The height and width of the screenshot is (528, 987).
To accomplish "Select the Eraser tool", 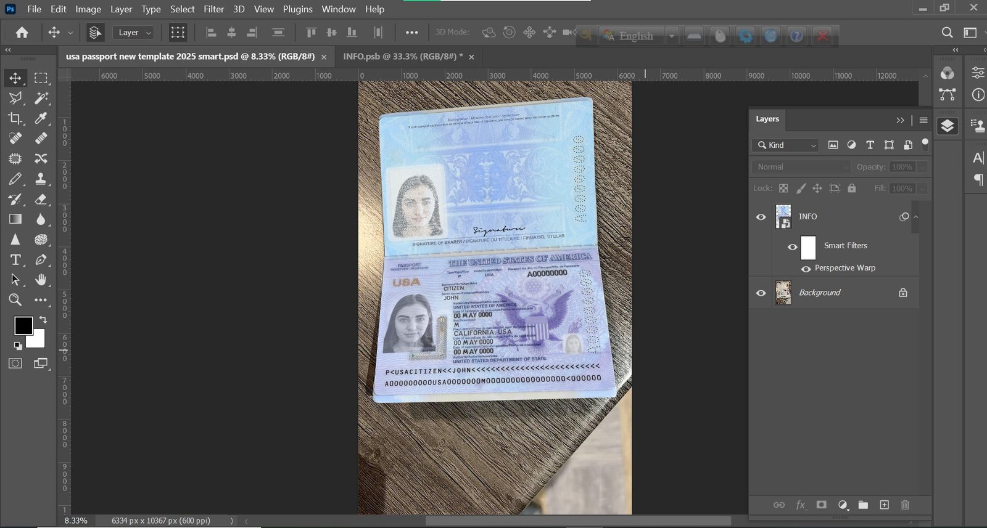I will 41,199.
